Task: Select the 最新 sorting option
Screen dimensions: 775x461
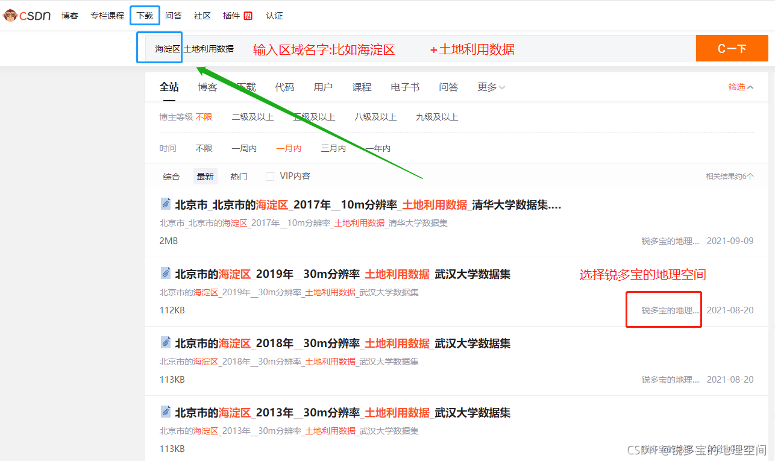Action: [205, 176]
